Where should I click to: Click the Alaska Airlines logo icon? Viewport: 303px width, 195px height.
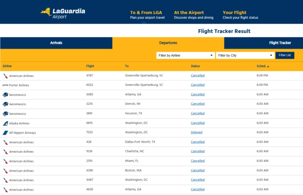(x=6, y=123)
